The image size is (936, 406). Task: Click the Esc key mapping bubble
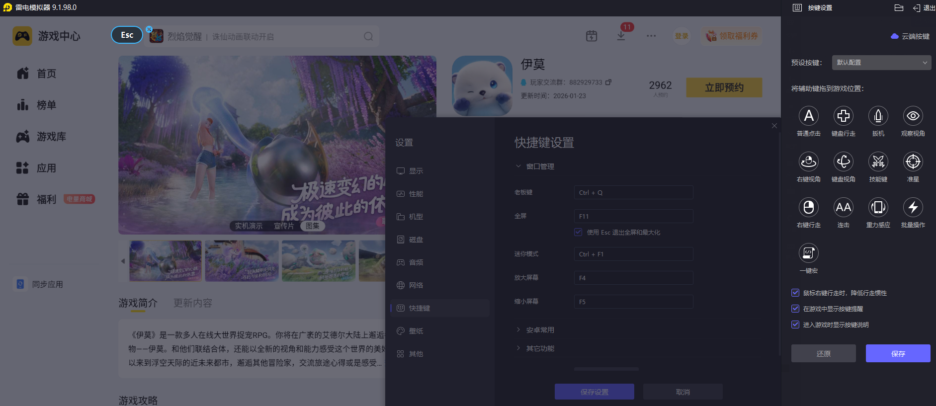pyautogui.click(x=127, y=35)
